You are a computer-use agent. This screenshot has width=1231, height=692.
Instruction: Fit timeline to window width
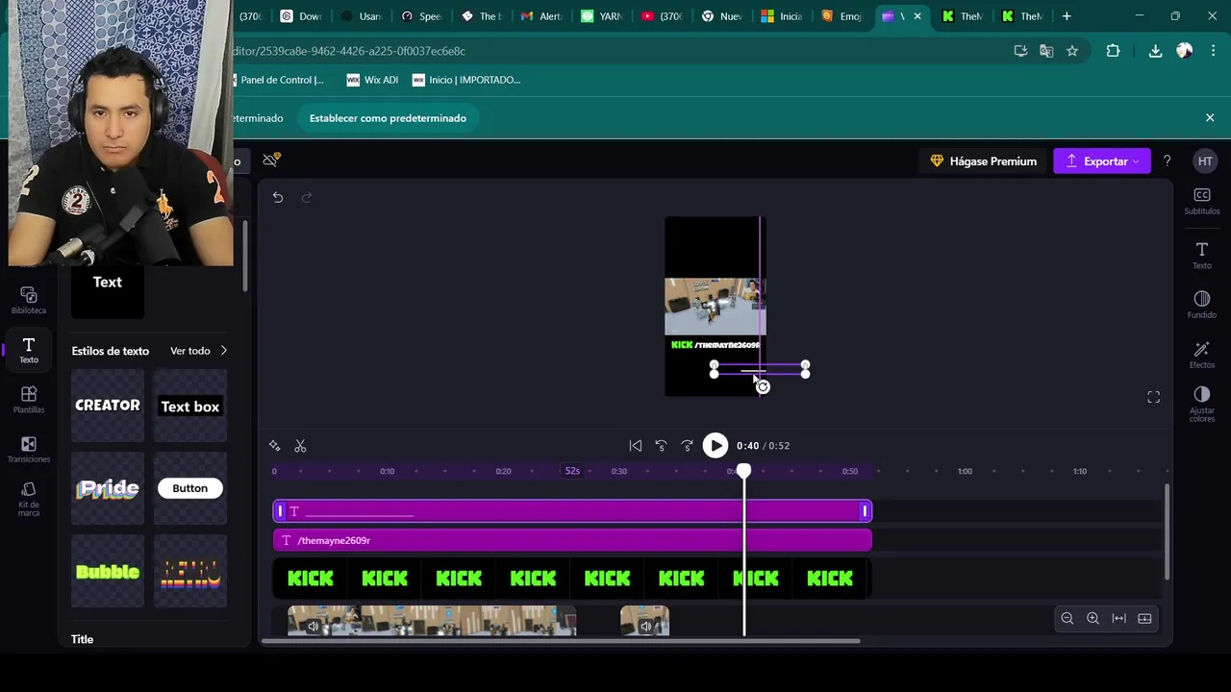[x=1118, y=619]
